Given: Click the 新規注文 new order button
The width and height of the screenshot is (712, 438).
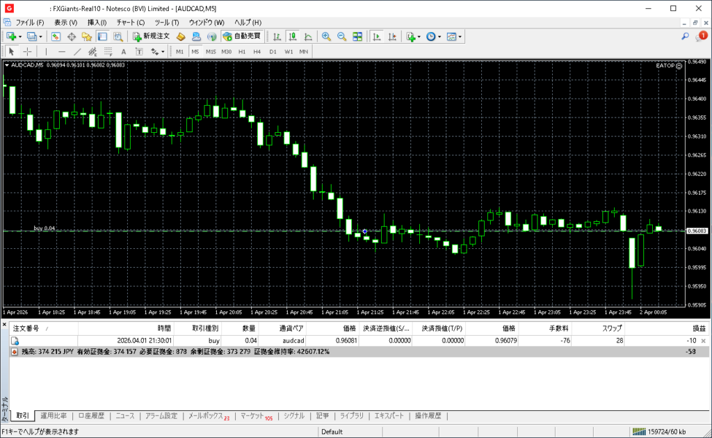Looking at the screenshot, I should [x=151, y=36].
